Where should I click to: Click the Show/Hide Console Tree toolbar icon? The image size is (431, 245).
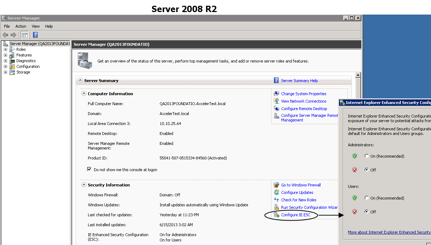pyautogui.click(x=24, y=34)
